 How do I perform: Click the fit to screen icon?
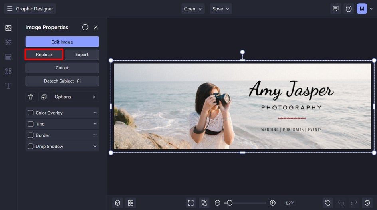pyautogui.click(x=191, y=203)
